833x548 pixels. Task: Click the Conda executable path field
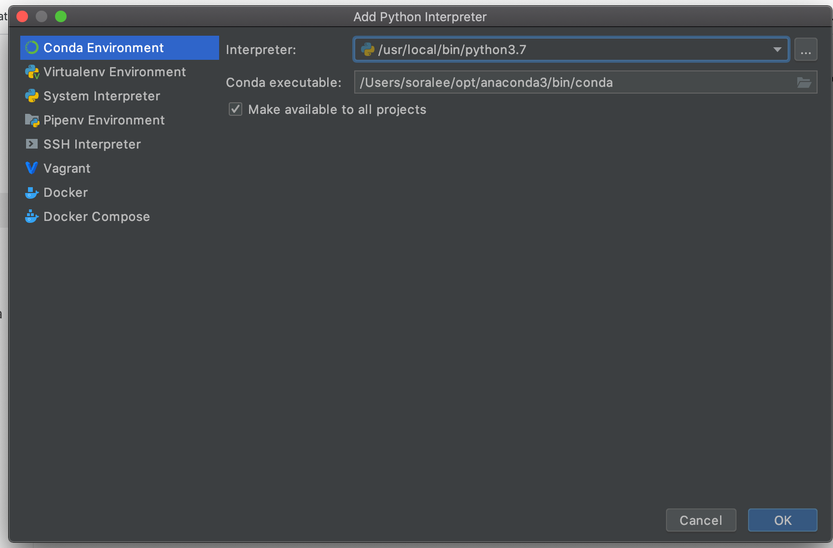(x=585, y=82)
